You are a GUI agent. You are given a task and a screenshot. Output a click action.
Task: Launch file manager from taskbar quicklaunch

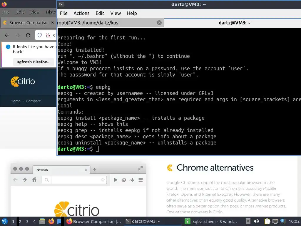(42, 221)
